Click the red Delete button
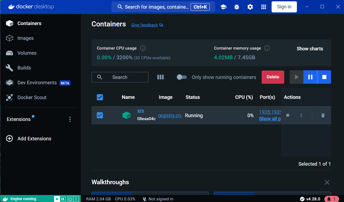This screenshot has height=202, width=344. coord(273,77)
